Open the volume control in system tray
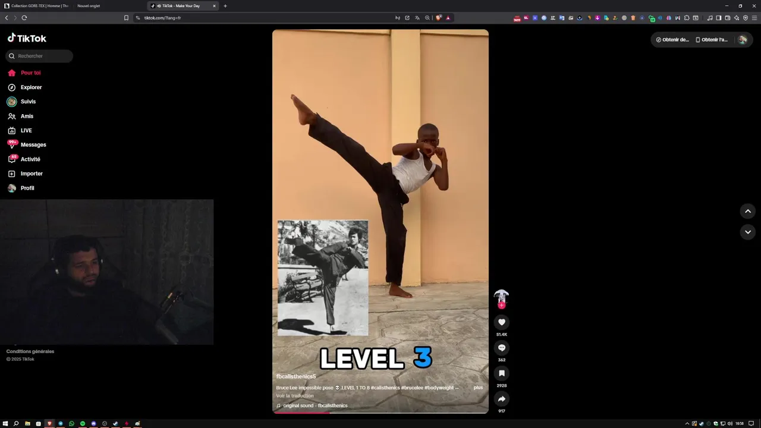This screenshot has width=761, height=428. tap(729, 423)
